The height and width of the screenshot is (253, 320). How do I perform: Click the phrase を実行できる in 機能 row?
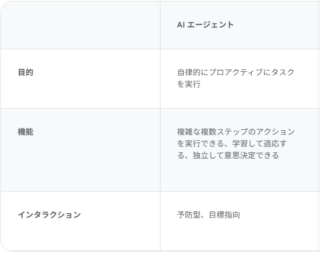click(x=201, y=144)
